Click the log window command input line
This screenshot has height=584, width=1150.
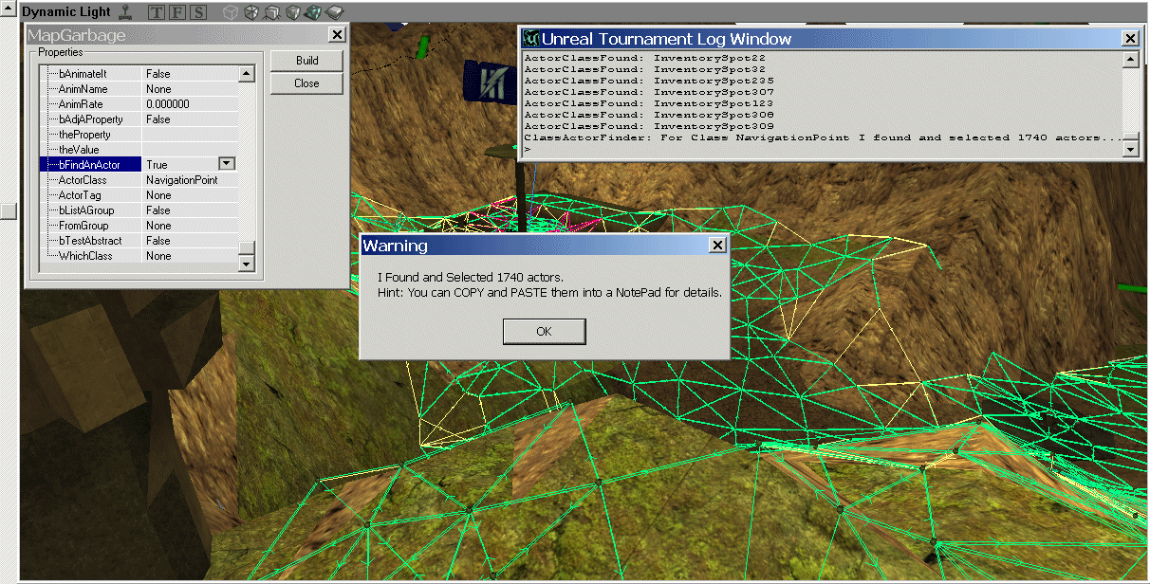(816, 150)
